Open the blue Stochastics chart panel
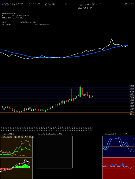The height and width of the screenshot is (179, 135). 119,146
